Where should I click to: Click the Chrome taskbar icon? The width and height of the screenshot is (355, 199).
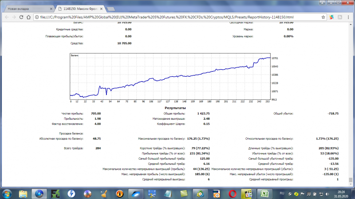[39, 194]
